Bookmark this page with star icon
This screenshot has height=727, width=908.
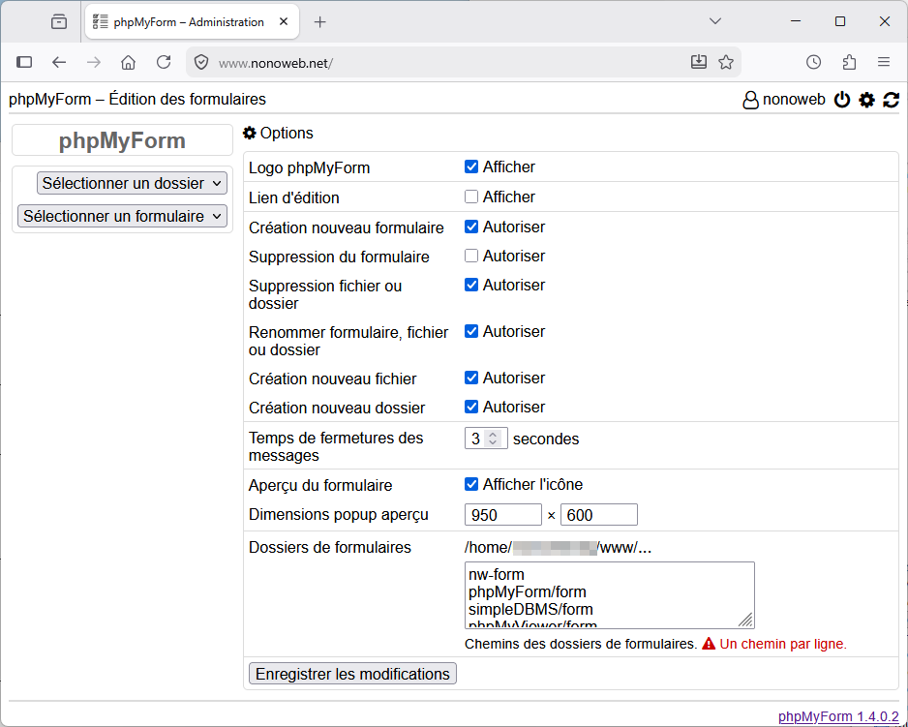point(726,62)
